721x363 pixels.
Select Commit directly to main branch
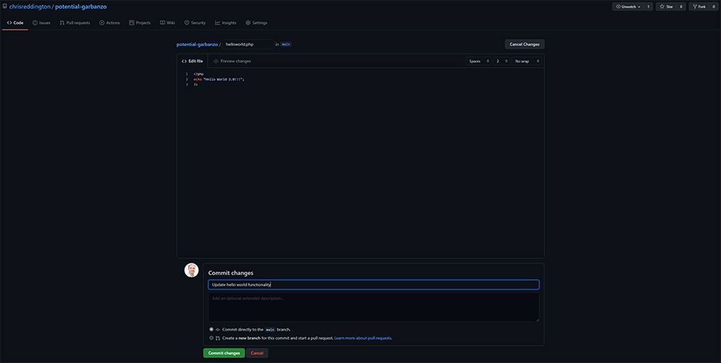(211, 329)
